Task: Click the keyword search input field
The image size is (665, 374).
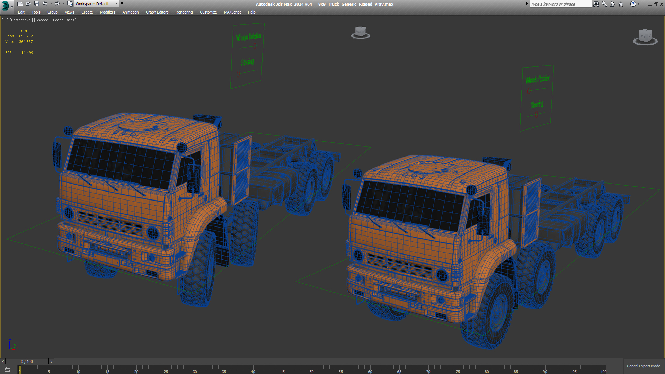Action: click(560, 4)
